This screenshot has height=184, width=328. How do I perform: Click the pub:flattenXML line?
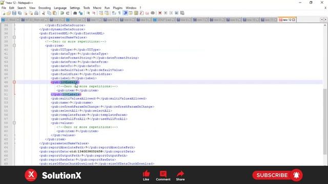pyautogui.click(x=72, y=33)
